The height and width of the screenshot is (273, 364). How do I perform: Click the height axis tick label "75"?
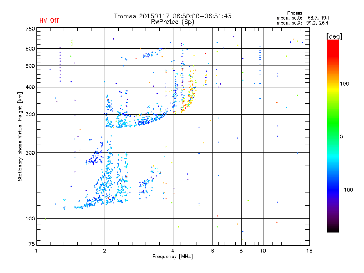tap(32, 244)
